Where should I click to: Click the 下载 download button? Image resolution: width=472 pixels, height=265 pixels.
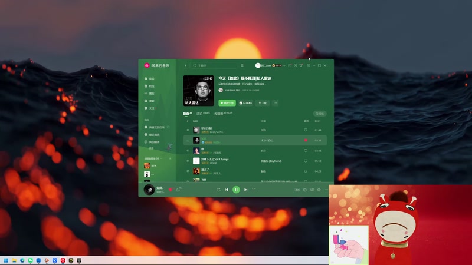(x=263, y=103)
